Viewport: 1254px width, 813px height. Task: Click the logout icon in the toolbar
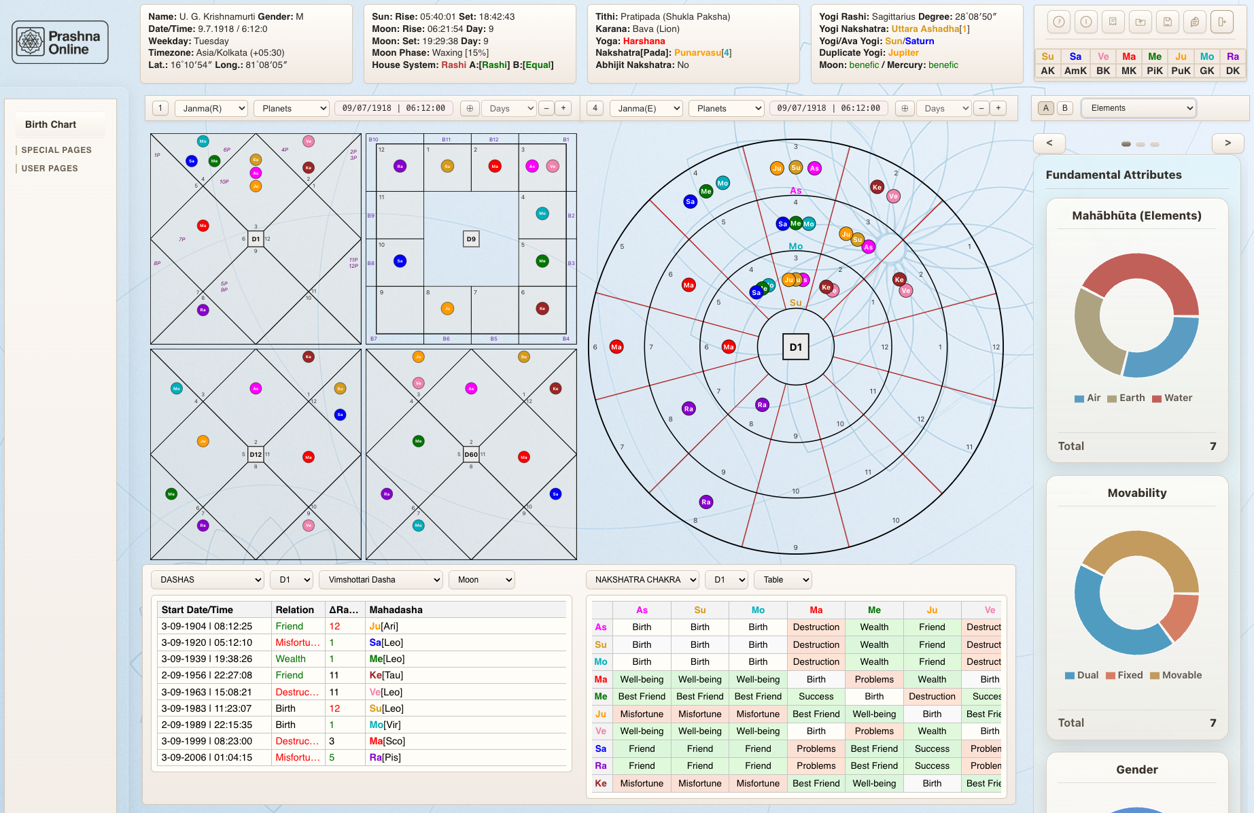(1221, 22)
